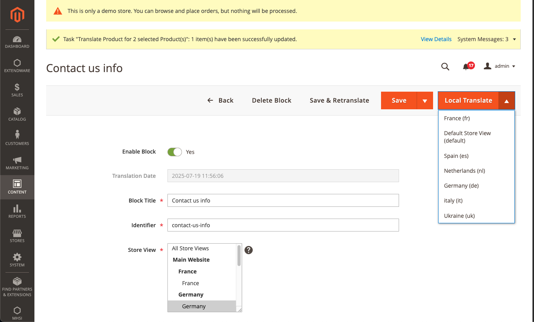The height and width of the screenshot is (322, 534).
Task: Toggle the Enable Block switch
Action: point(174,152)
